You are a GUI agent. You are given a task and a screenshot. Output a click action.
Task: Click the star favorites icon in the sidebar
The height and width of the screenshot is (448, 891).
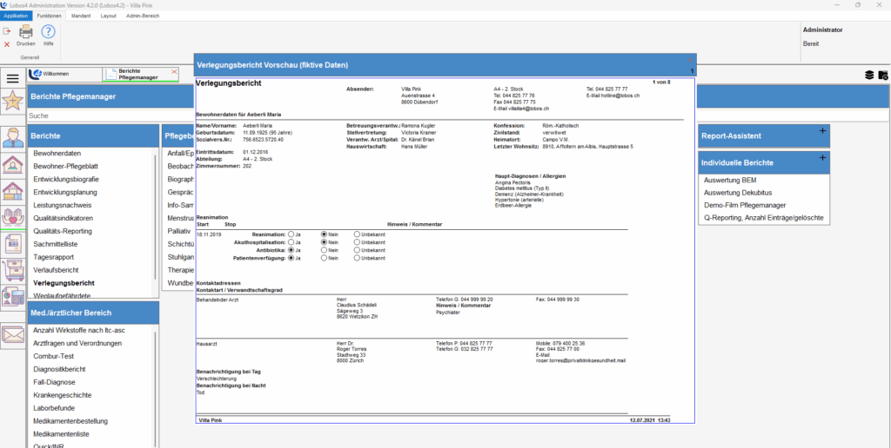tap(12, 102)
